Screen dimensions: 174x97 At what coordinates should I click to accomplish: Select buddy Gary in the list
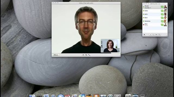tap(155, 11)
